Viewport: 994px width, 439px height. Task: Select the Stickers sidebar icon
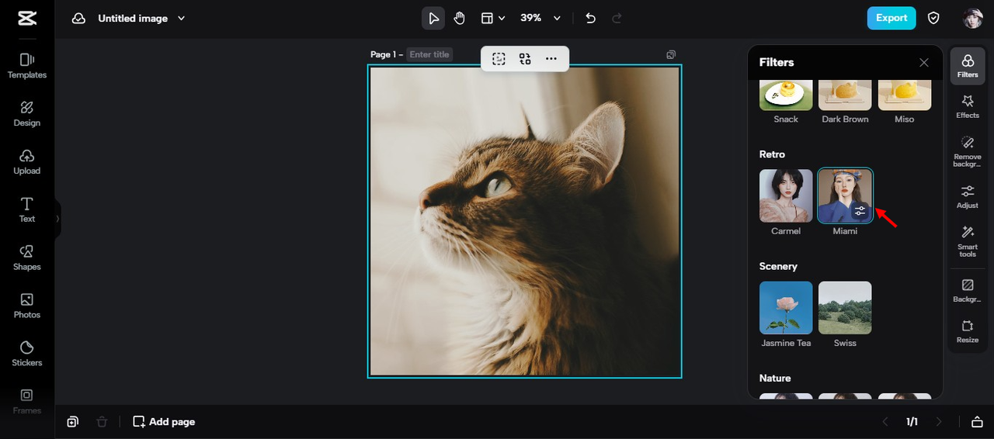pos(26,354)
